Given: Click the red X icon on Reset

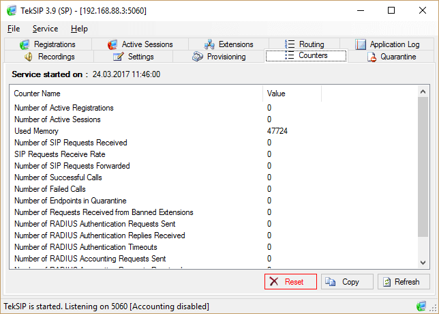Looking at the screenshot, I should click(x=274, y=281).
